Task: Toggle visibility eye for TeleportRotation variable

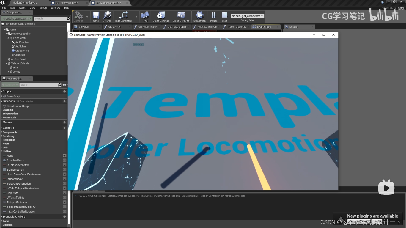Action: [x=64, y=202]
